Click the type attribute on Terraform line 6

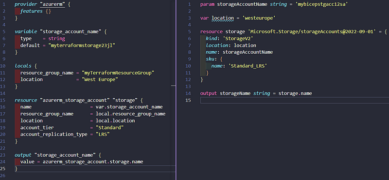coord(26,39)
